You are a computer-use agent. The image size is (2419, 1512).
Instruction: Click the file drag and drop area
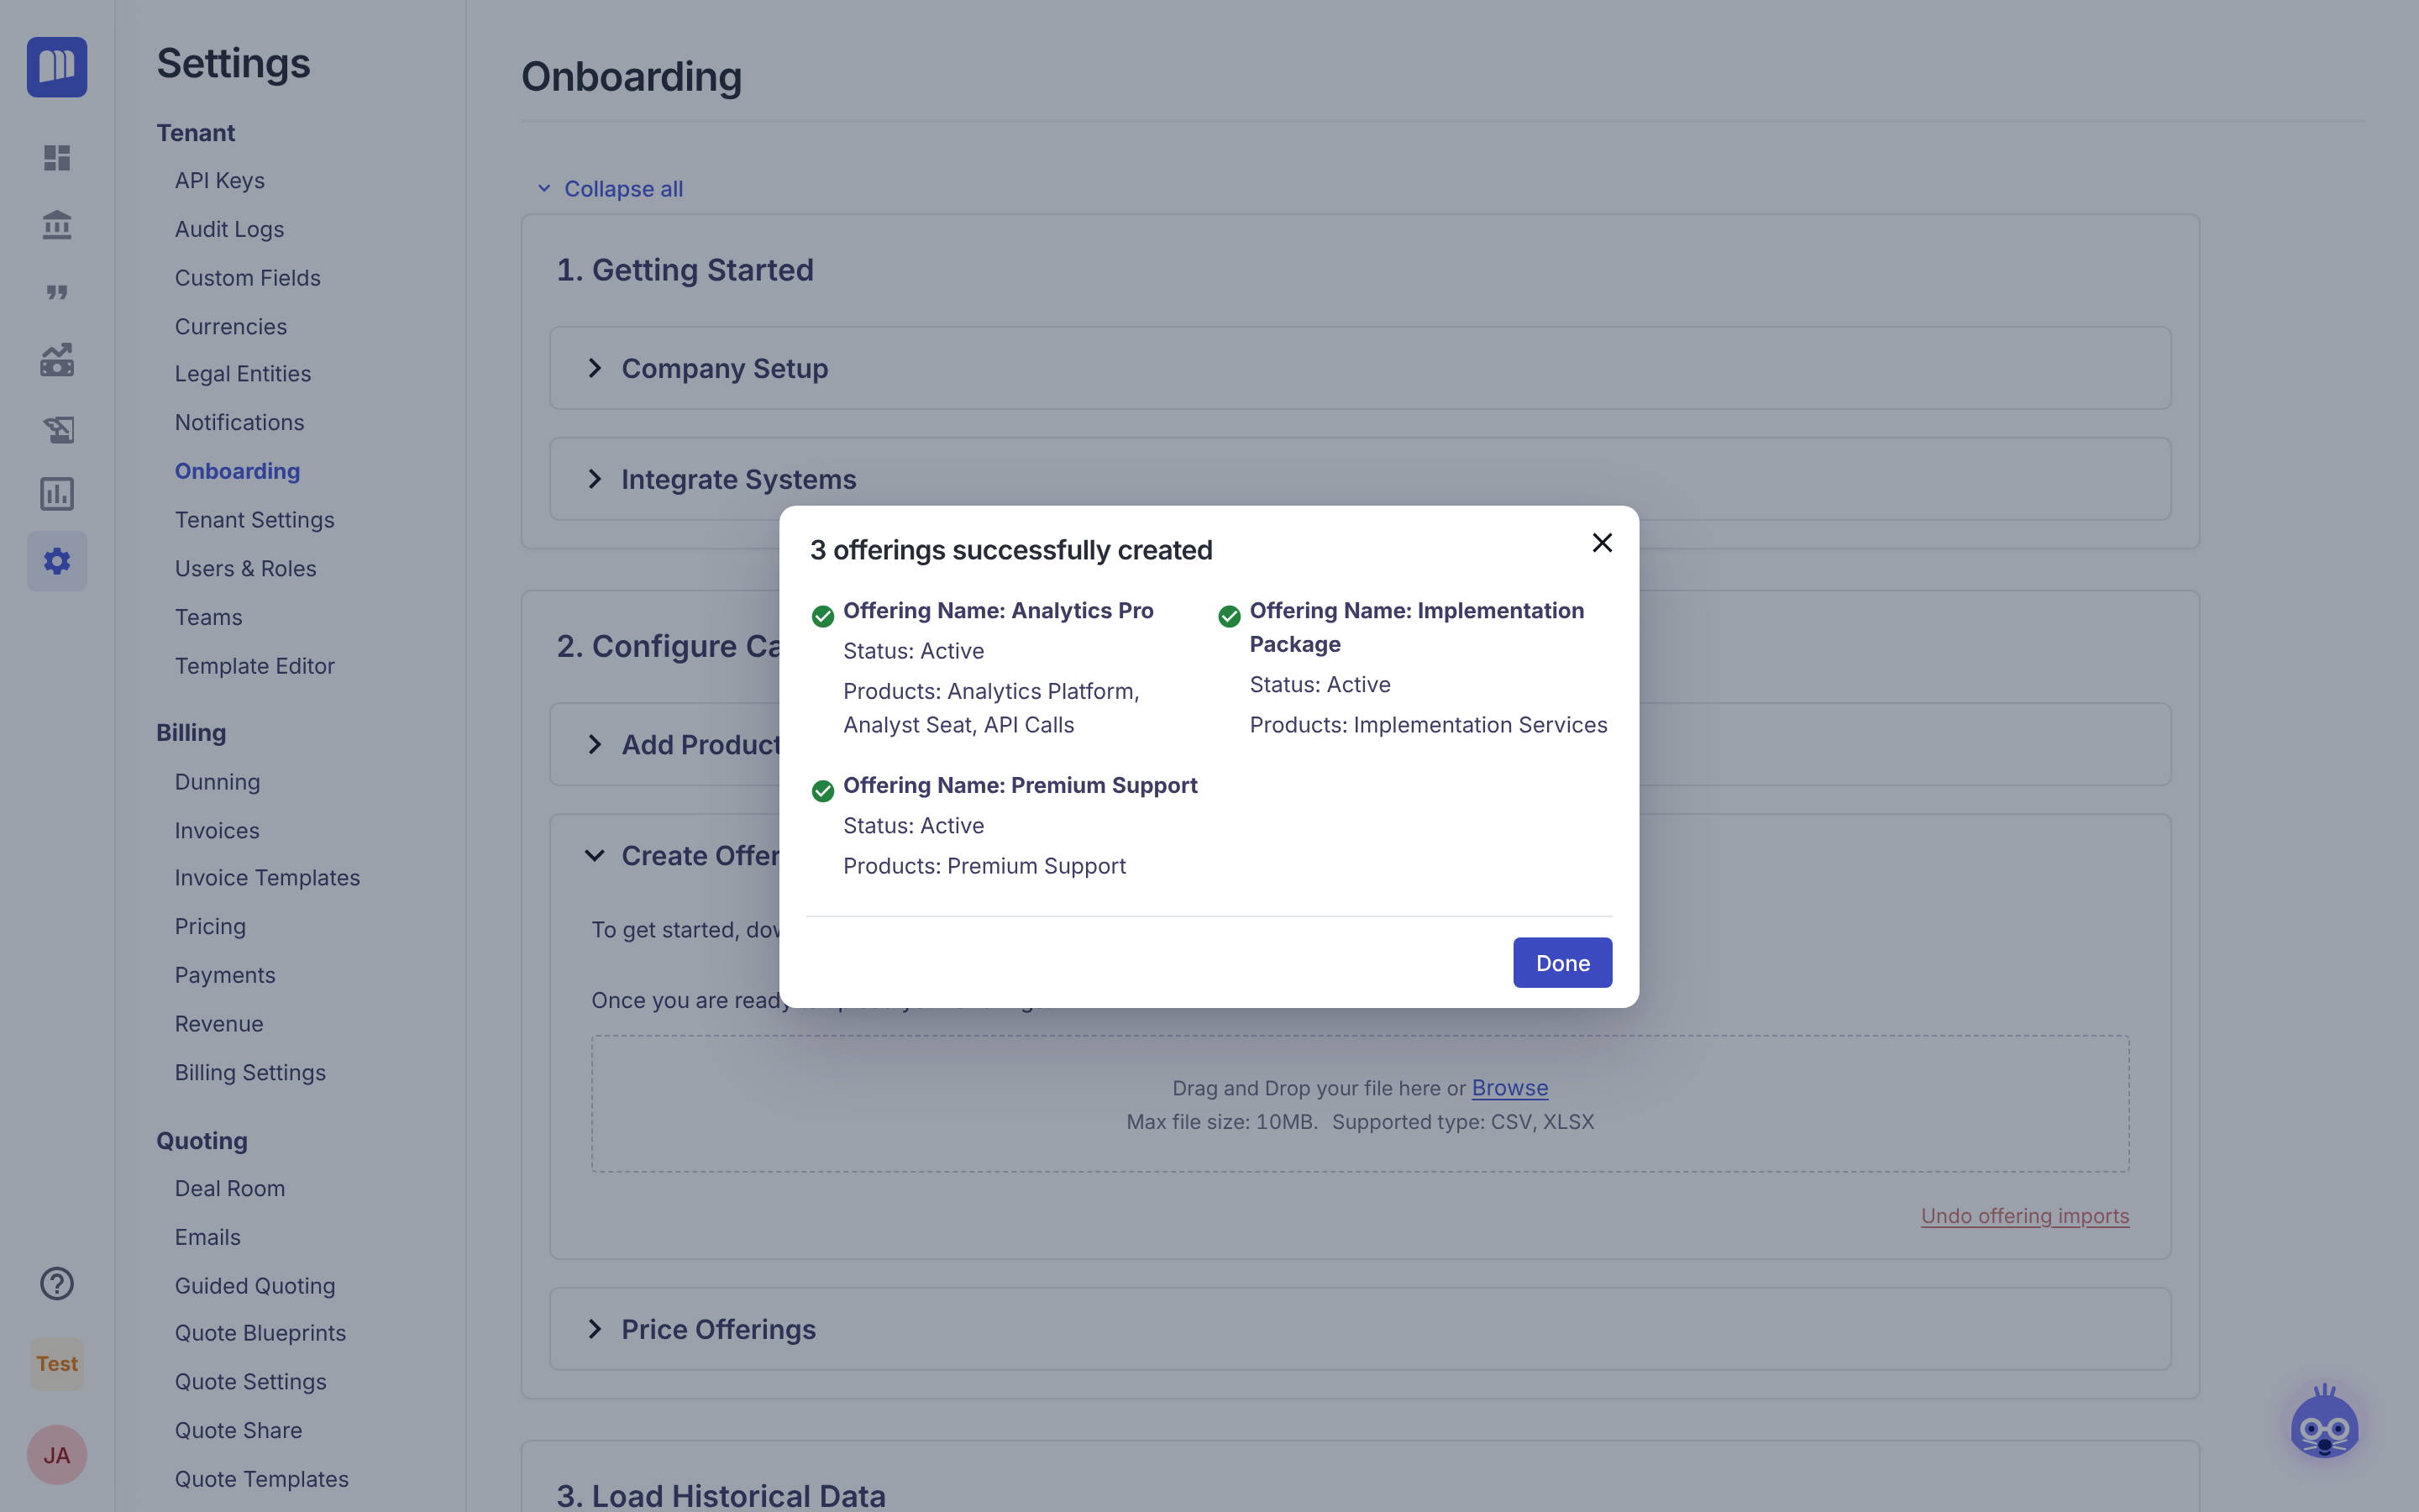[x=1361, y=1104]
